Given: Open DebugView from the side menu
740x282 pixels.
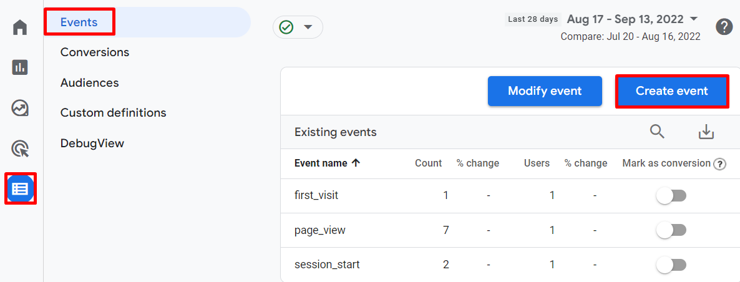Looking at the screenshot, I should (x=92, y=143).
